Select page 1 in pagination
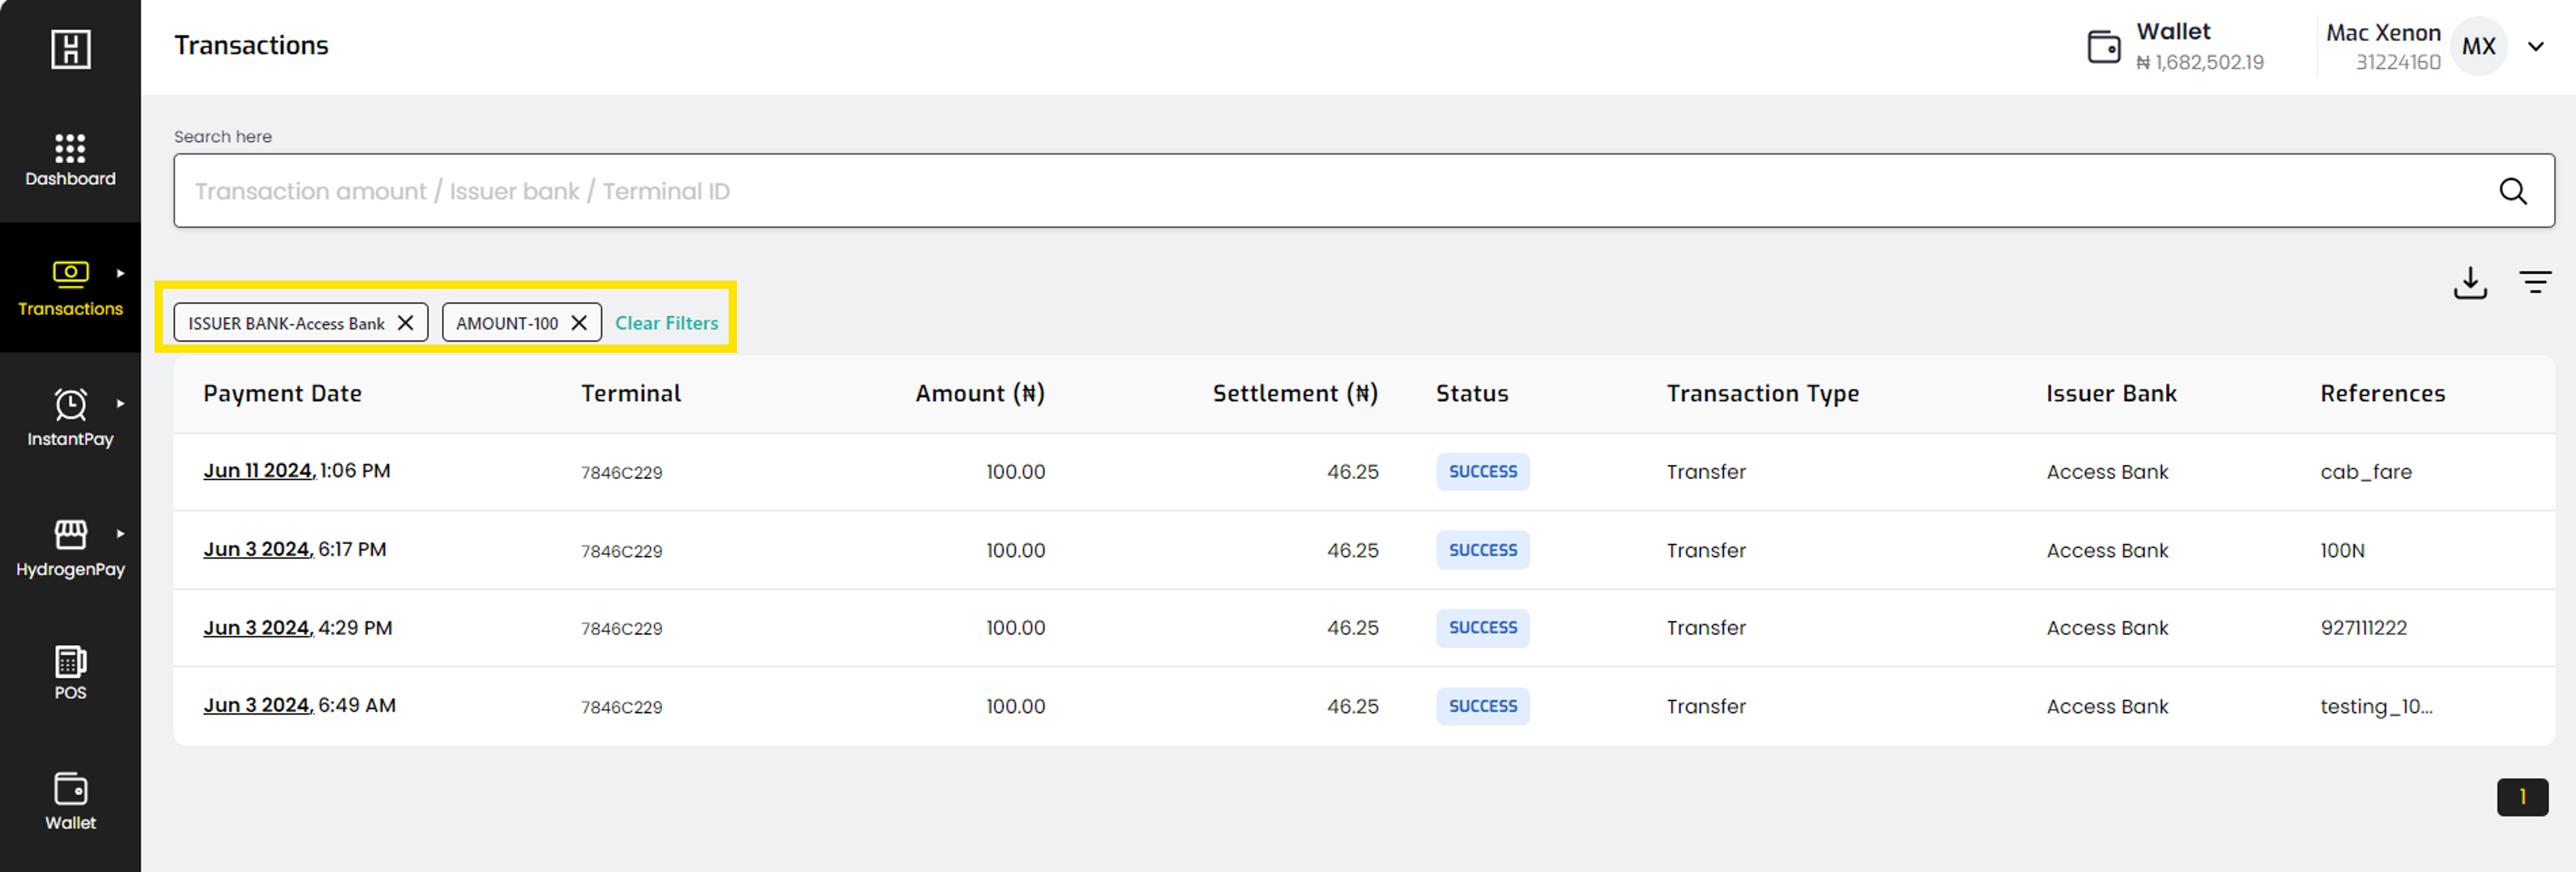2576x872 pixels. (2522, 797)
